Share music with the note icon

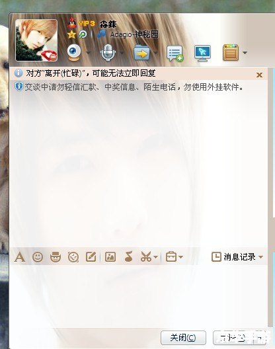(x=128, y=256)
